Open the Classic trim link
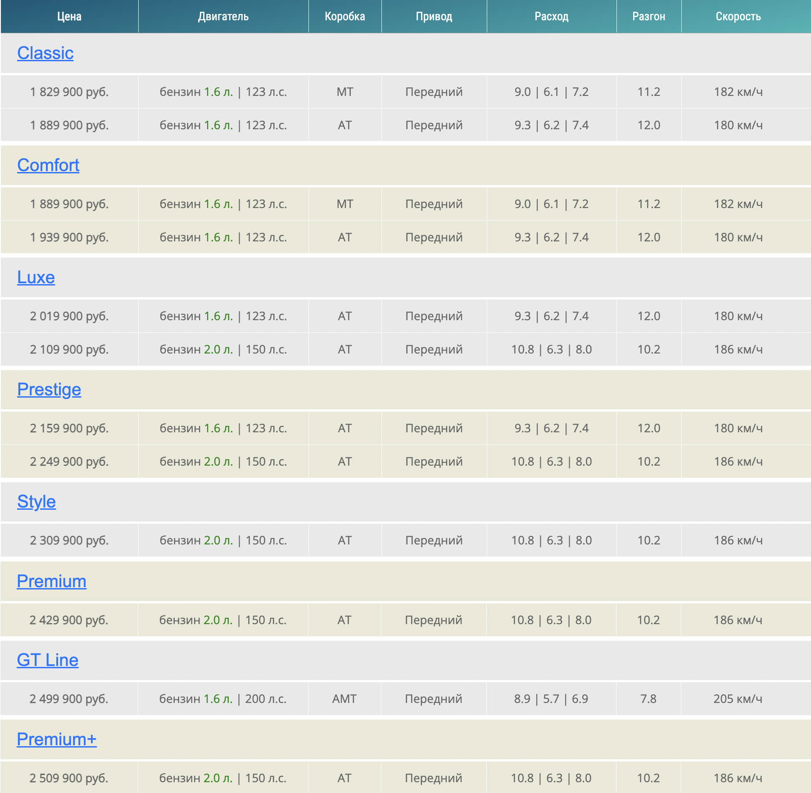 click(x=45, y=53)
